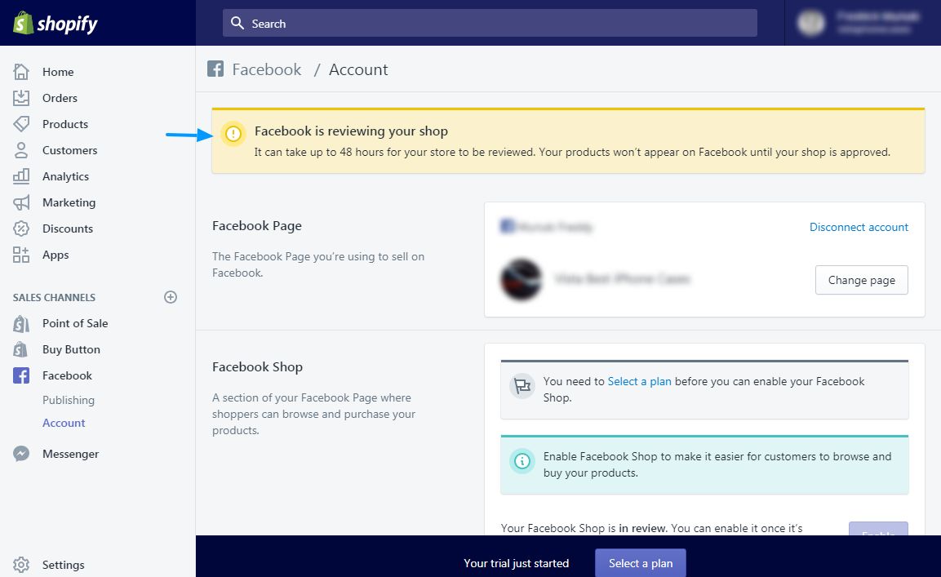Open Messenger channel
941x577 pixels.
click(x=71, y=453)
